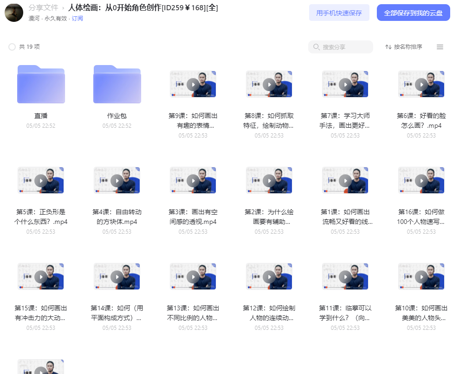Focus the 搜索分享 search field

point(341,47)
